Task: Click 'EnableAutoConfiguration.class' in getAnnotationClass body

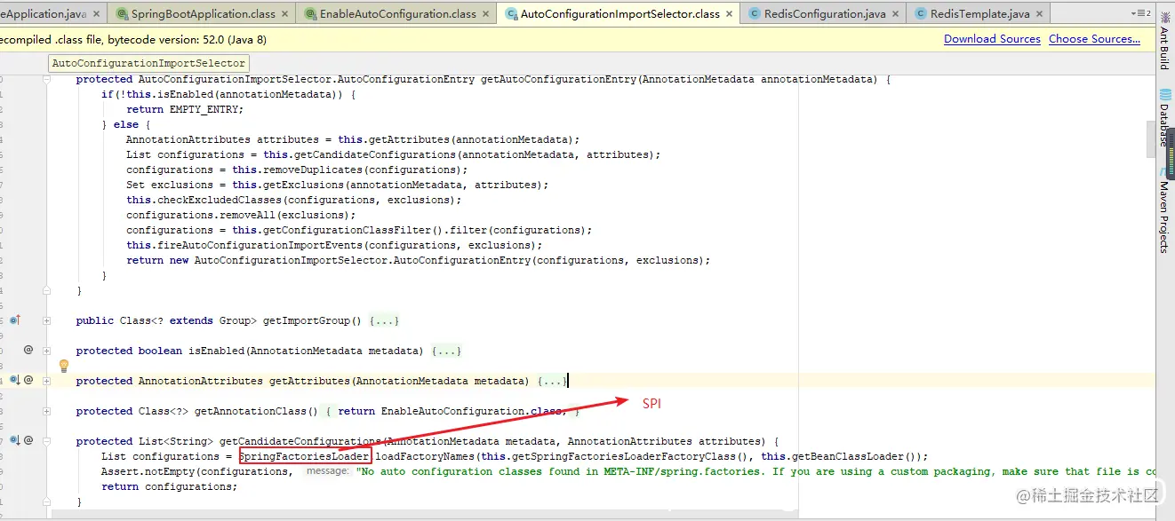Action: click(473, 411)
